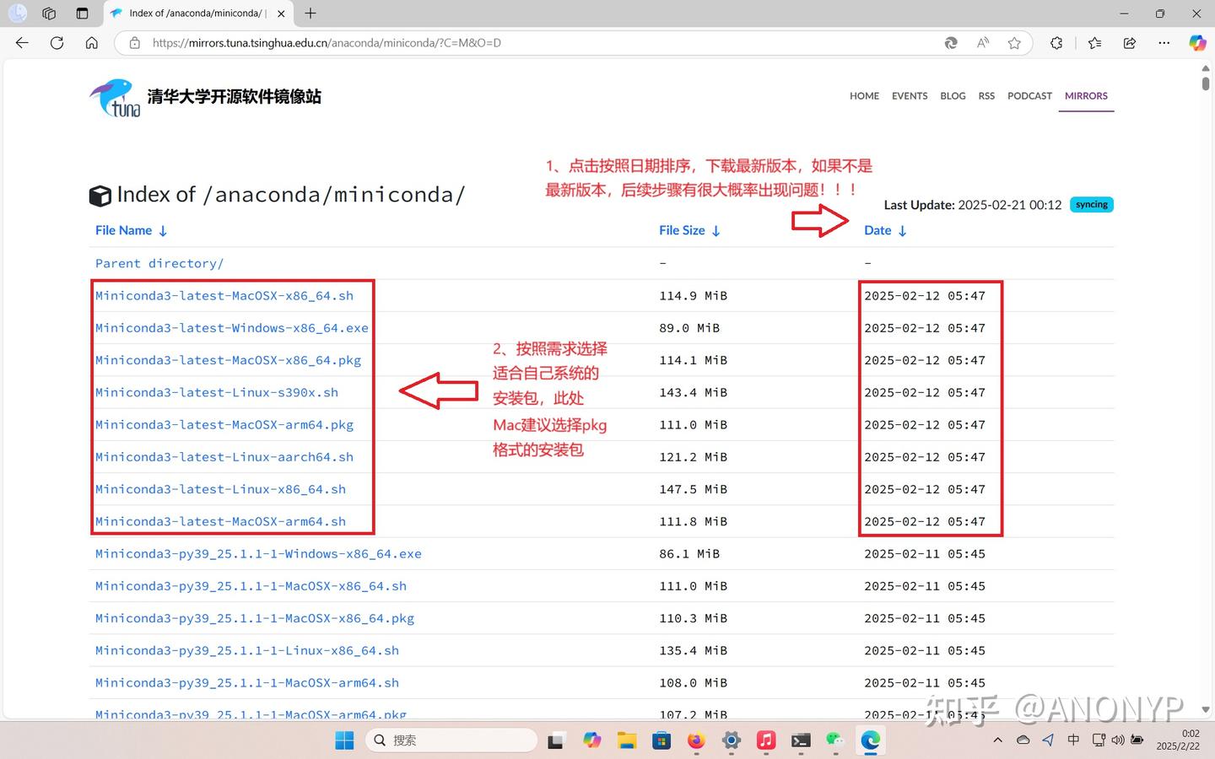Click the Add to favorites star icon

[x=1013, y=42]
